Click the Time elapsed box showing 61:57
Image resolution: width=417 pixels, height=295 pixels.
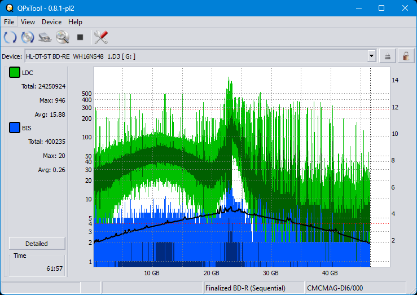pos(37,265)
